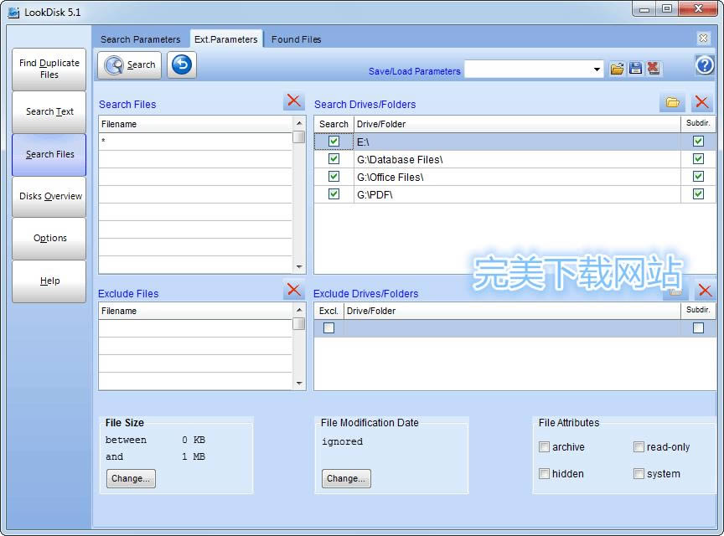Click the up arrow of Exclude Files scrollbar
724x536 pixels.
299,310
